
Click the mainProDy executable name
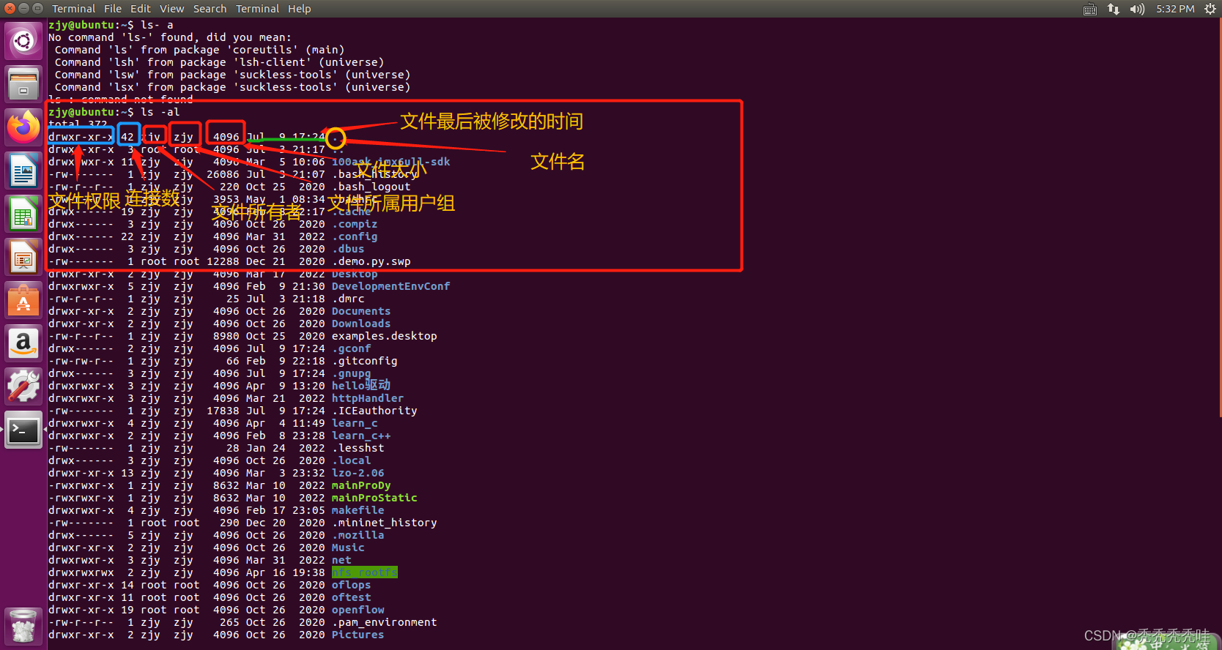[x=361, y=485]
